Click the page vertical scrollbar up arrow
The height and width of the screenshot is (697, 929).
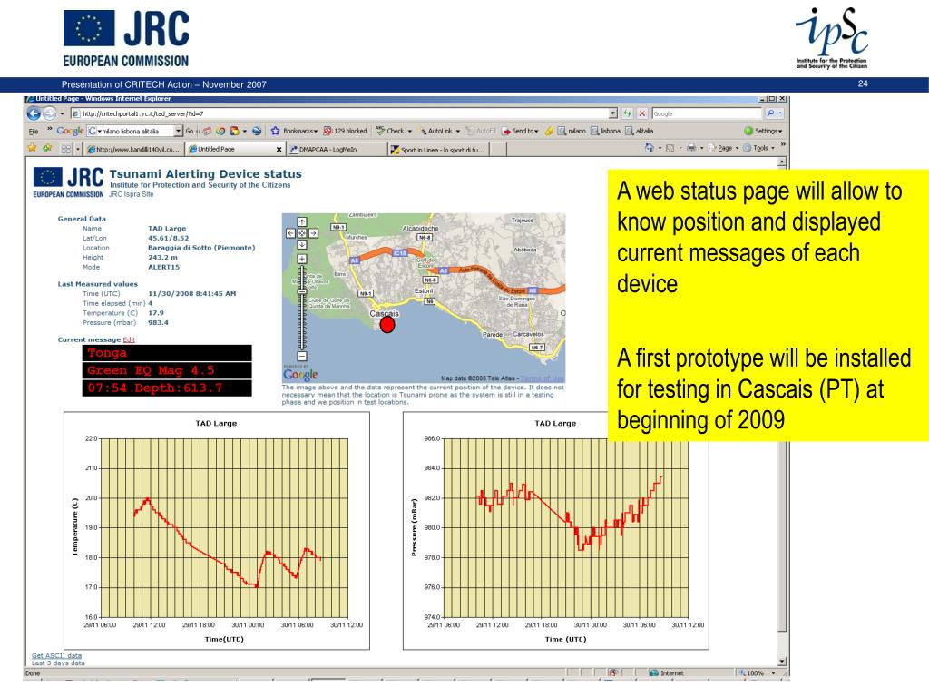click(x=782, y=162)
